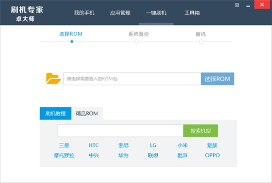
Task: Minimize the 刷机专家 window
Action: [248, 5]
